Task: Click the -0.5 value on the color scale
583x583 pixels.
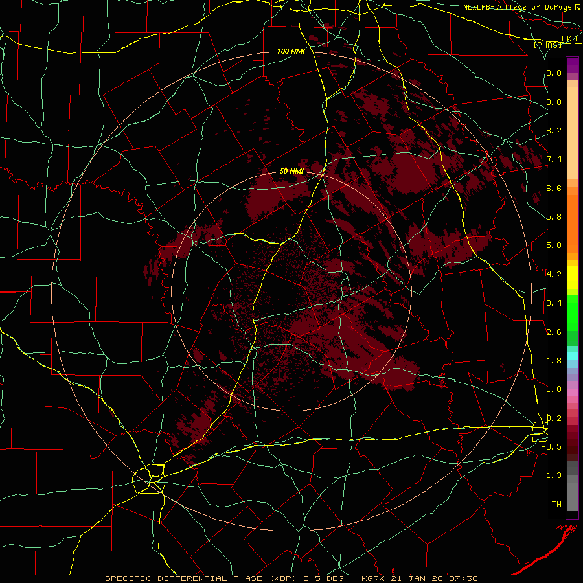Action: click(551, 446)
